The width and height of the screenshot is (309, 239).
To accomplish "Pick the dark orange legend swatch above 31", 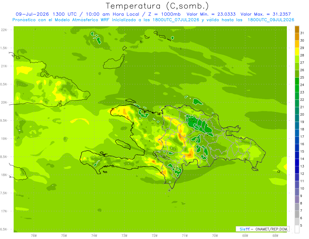I will [297, 29].
